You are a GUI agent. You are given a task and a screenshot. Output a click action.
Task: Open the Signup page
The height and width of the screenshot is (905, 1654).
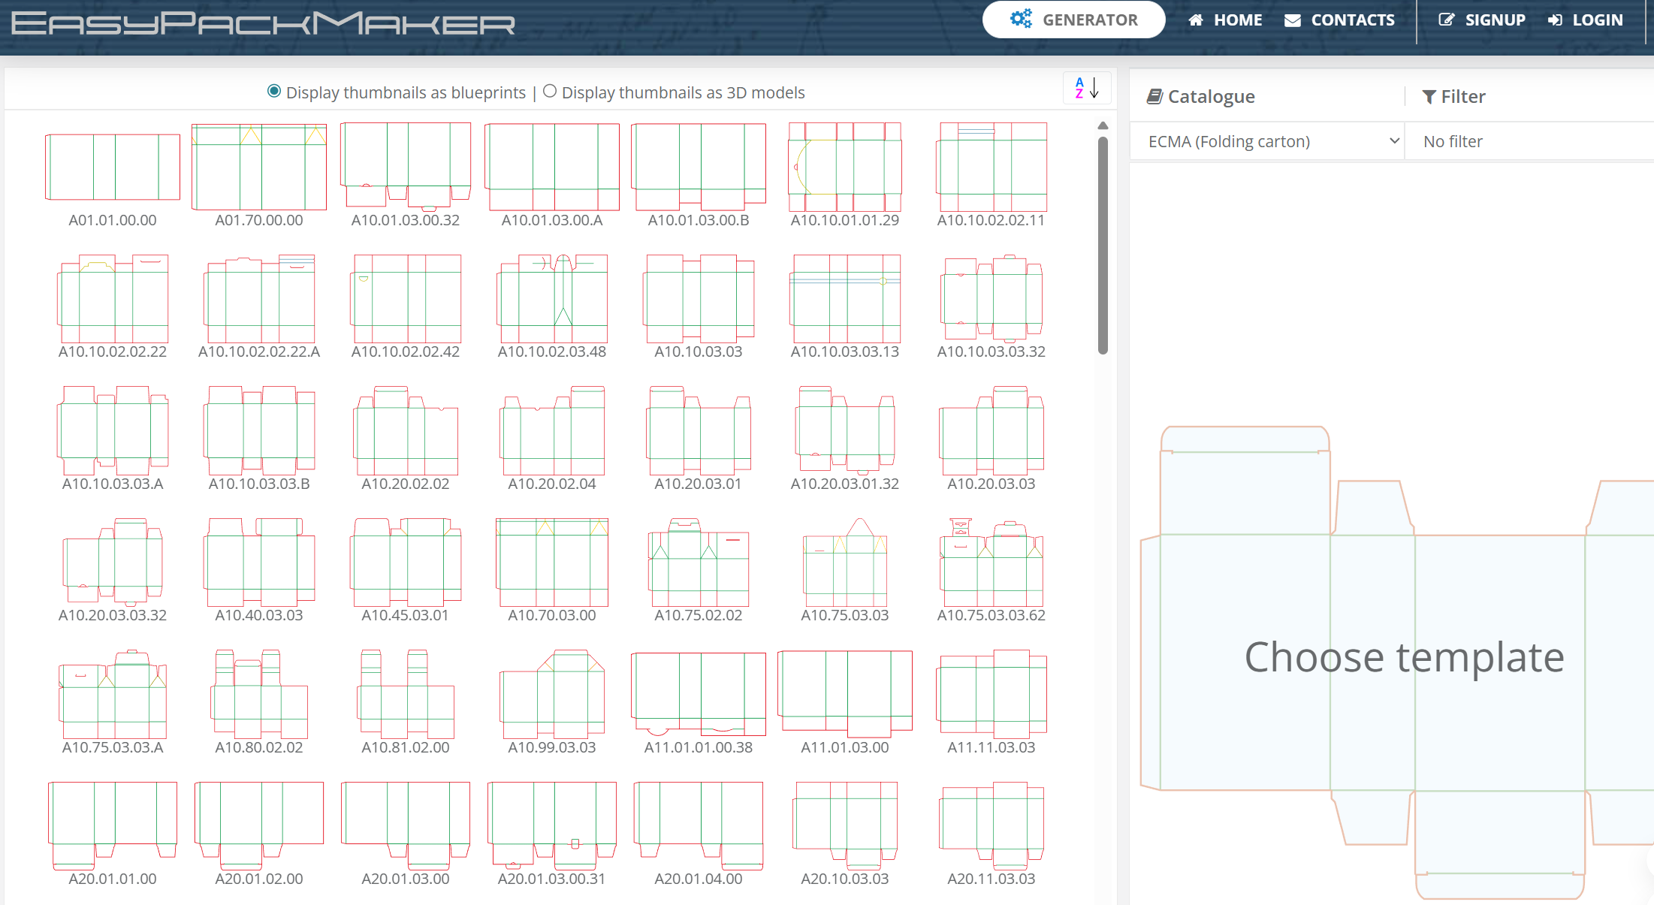tap(1482, 20)
